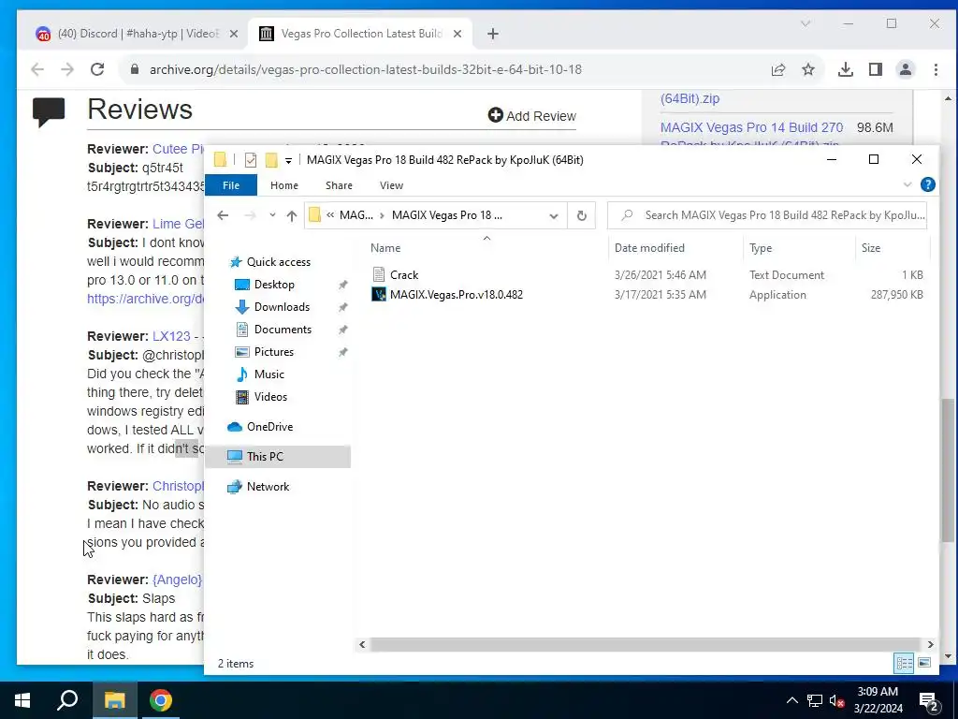Open the Windows Start menu
The height and width of the screenshot is (719, 958).
[x=22, y=700]
